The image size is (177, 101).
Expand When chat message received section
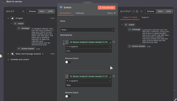(8, 54)
